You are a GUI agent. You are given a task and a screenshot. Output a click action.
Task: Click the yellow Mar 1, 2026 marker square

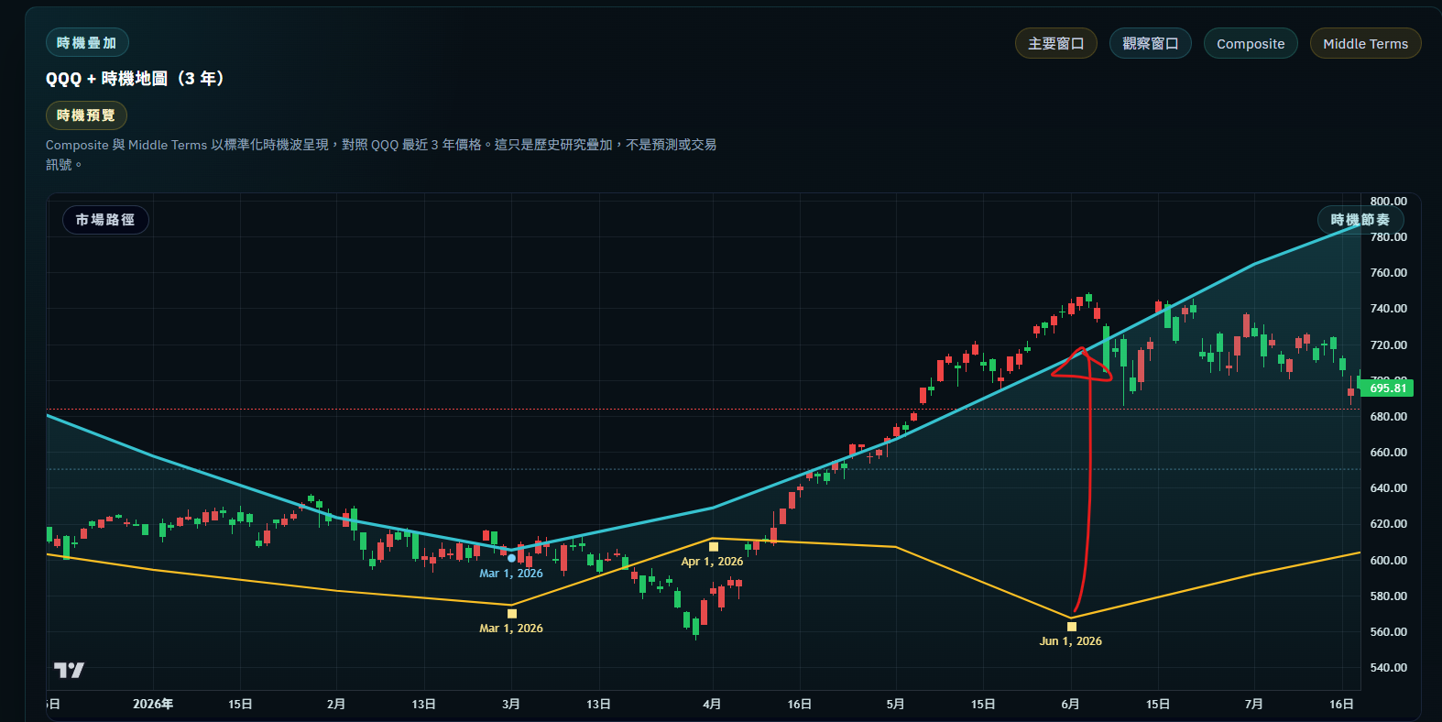click(x=512, y=614)
